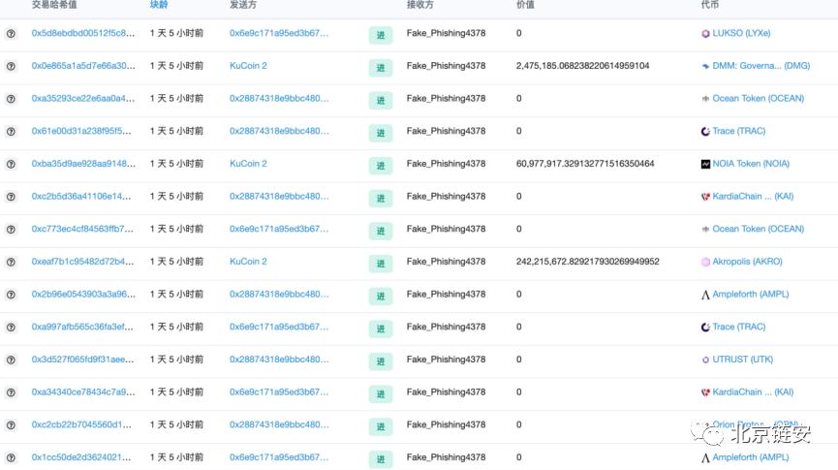Viewport: 838px width, 470px height.
Task: Click the help icon for transaction 0xba35d9ae928aa9148
Action: click(11, 164)
